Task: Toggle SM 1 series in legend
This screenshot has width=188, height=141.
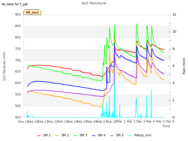Action: pyautogui.click(x=44, y=135)
